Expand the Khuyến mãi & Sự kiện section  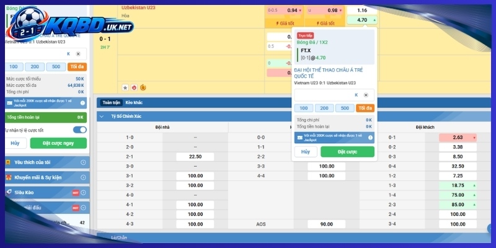pos(83,177)
